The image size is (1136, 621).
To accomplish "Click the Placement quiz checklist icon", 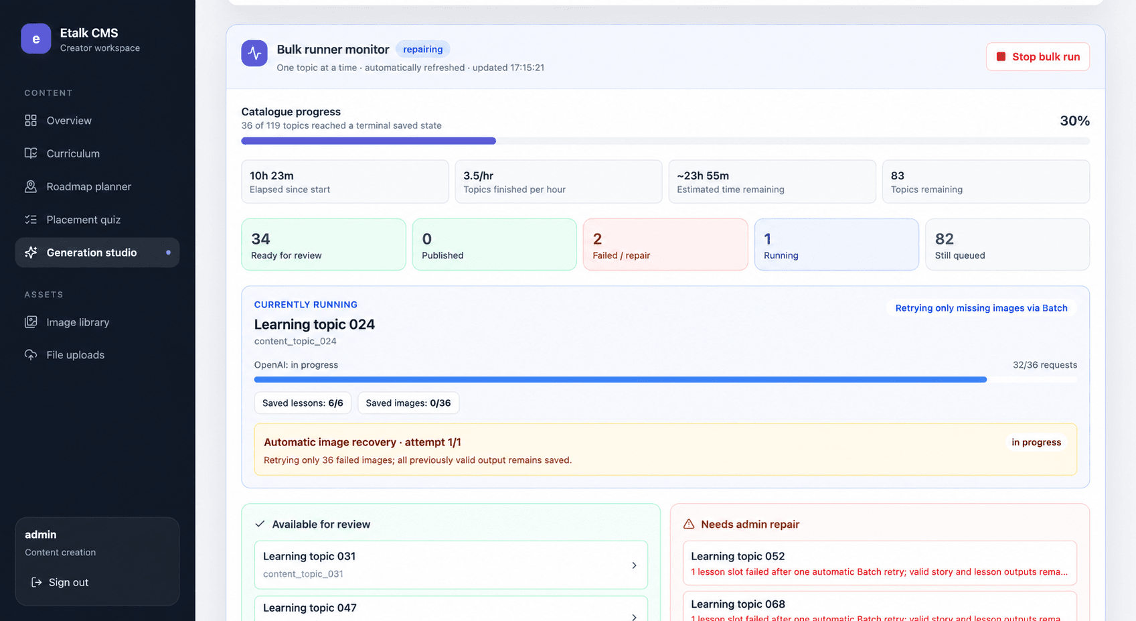I will click(31, 220).
